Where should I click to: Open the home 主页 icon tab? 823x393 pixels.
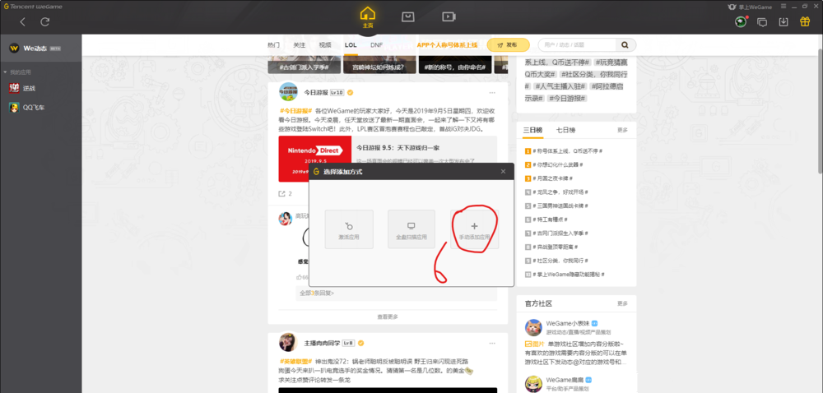(x=368, y=16)
